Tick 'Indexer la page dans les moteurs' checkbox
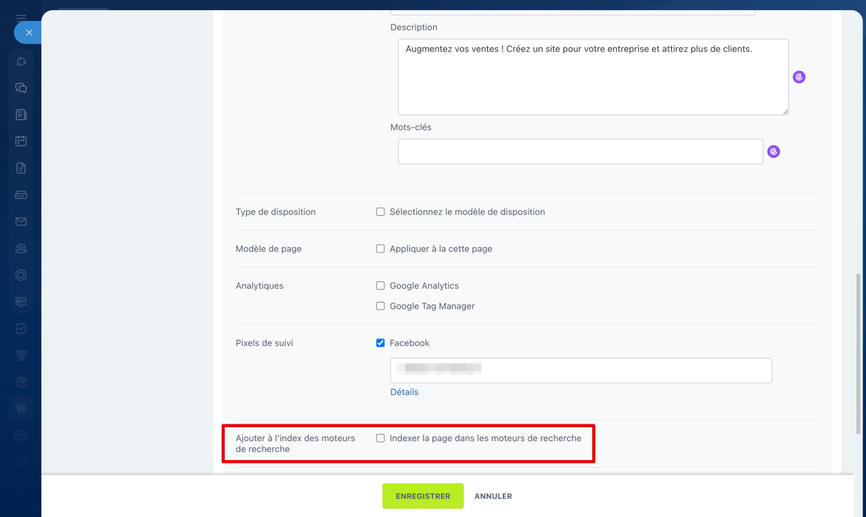The height and width of the screenshot is (517, 866). 380,439
